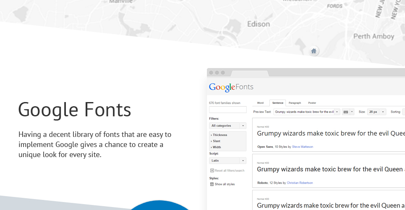The width and height of the screenshot is (405, 210).
Task: Click Show all styles link
Action: 225,184
